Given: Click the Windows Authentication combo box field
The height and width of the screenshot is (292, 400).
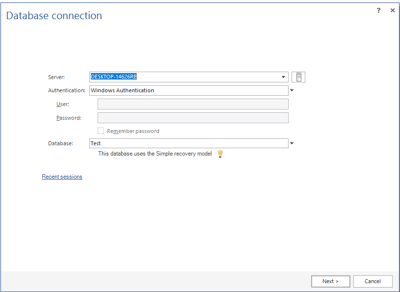Looking at the screenshot, I should tap(189, 90).
